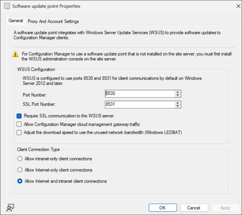
Task: Select Allow Internet and intranet client connections
Action: (x=20, y=181)
